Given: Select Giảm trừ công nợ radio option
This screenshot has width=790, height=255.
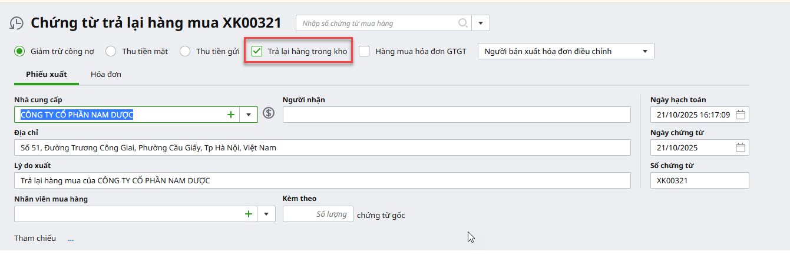Looking at the screenshot, I should click(19, 51).
